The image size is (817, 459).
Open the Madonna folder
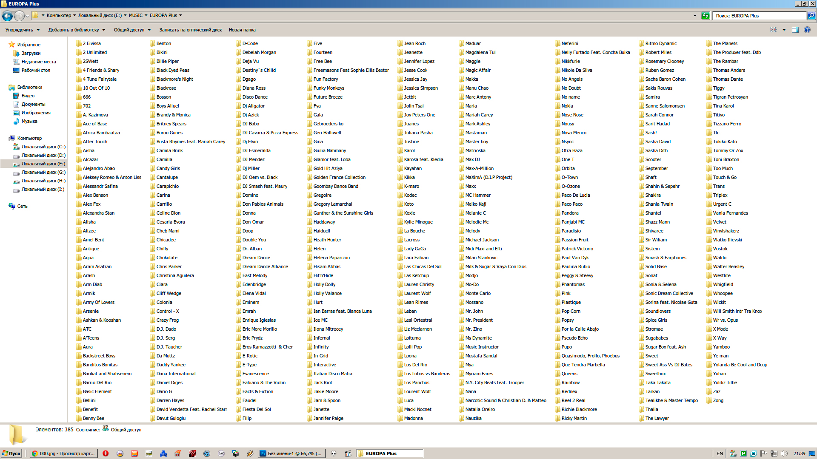(413, 418)
